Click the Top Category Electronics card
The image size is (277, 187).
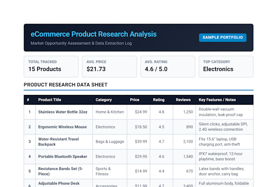coord(226,67)
